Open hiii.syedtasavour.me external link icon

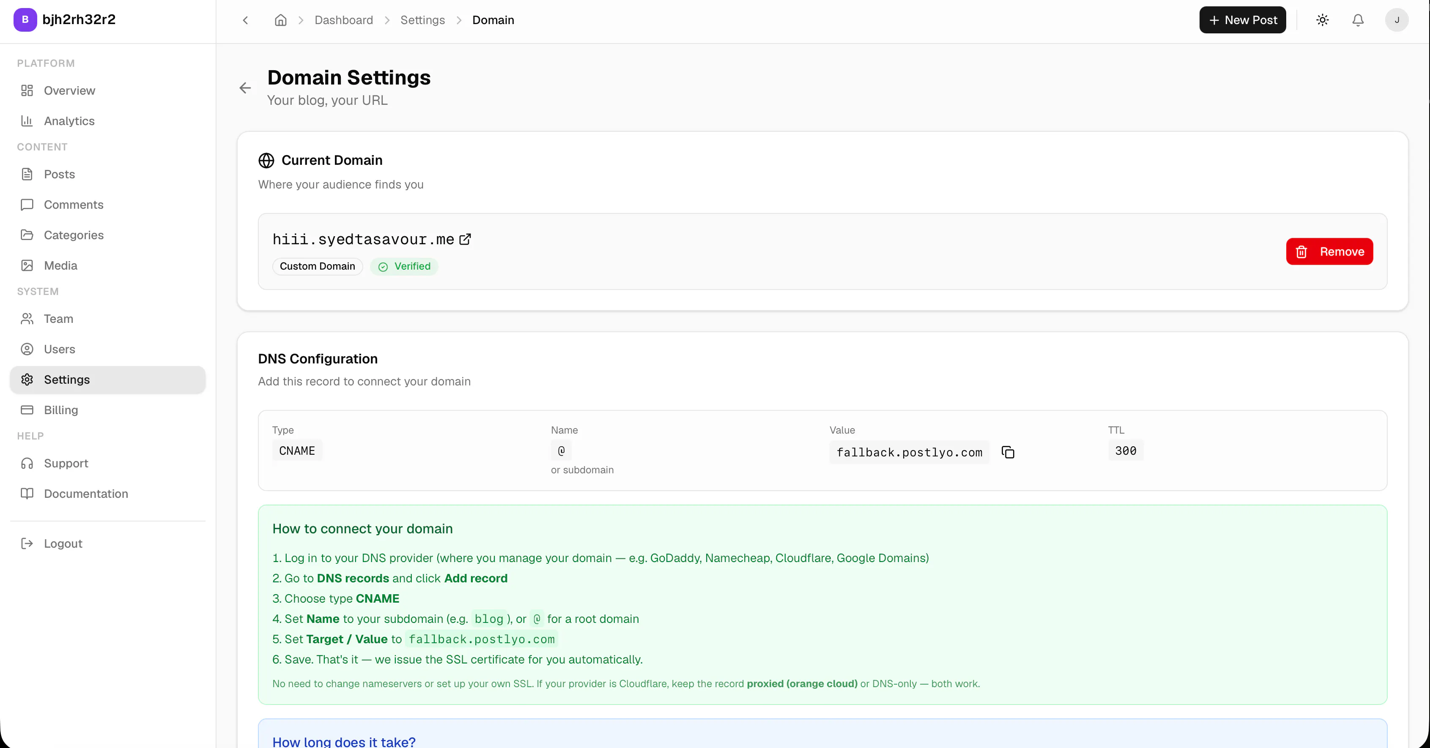[465, 239]
